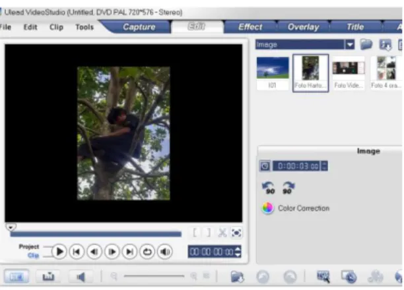The height and width of the screenshot is (290, 404).
Task: Click the zoom in magnifier
Action: point(193,276)
